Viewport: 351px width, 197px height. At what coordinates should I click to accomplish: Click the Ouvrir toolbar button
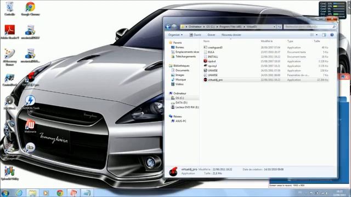(195, 35)
